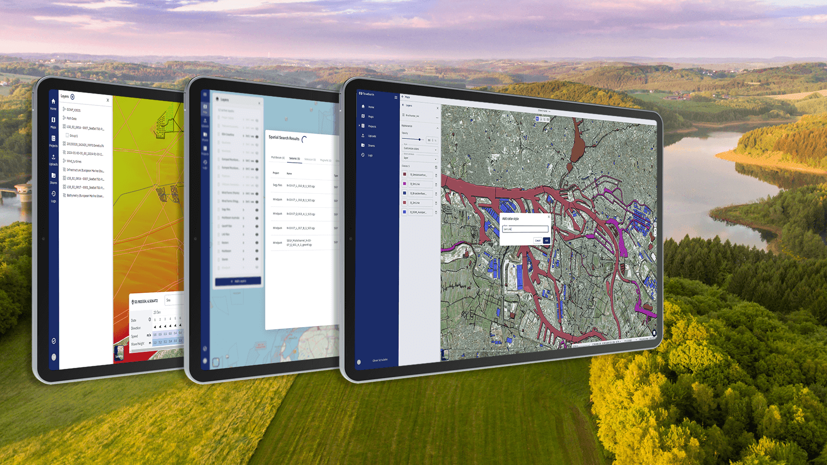
Task: Close the Add color style dialog
Action: click(548, 216)
